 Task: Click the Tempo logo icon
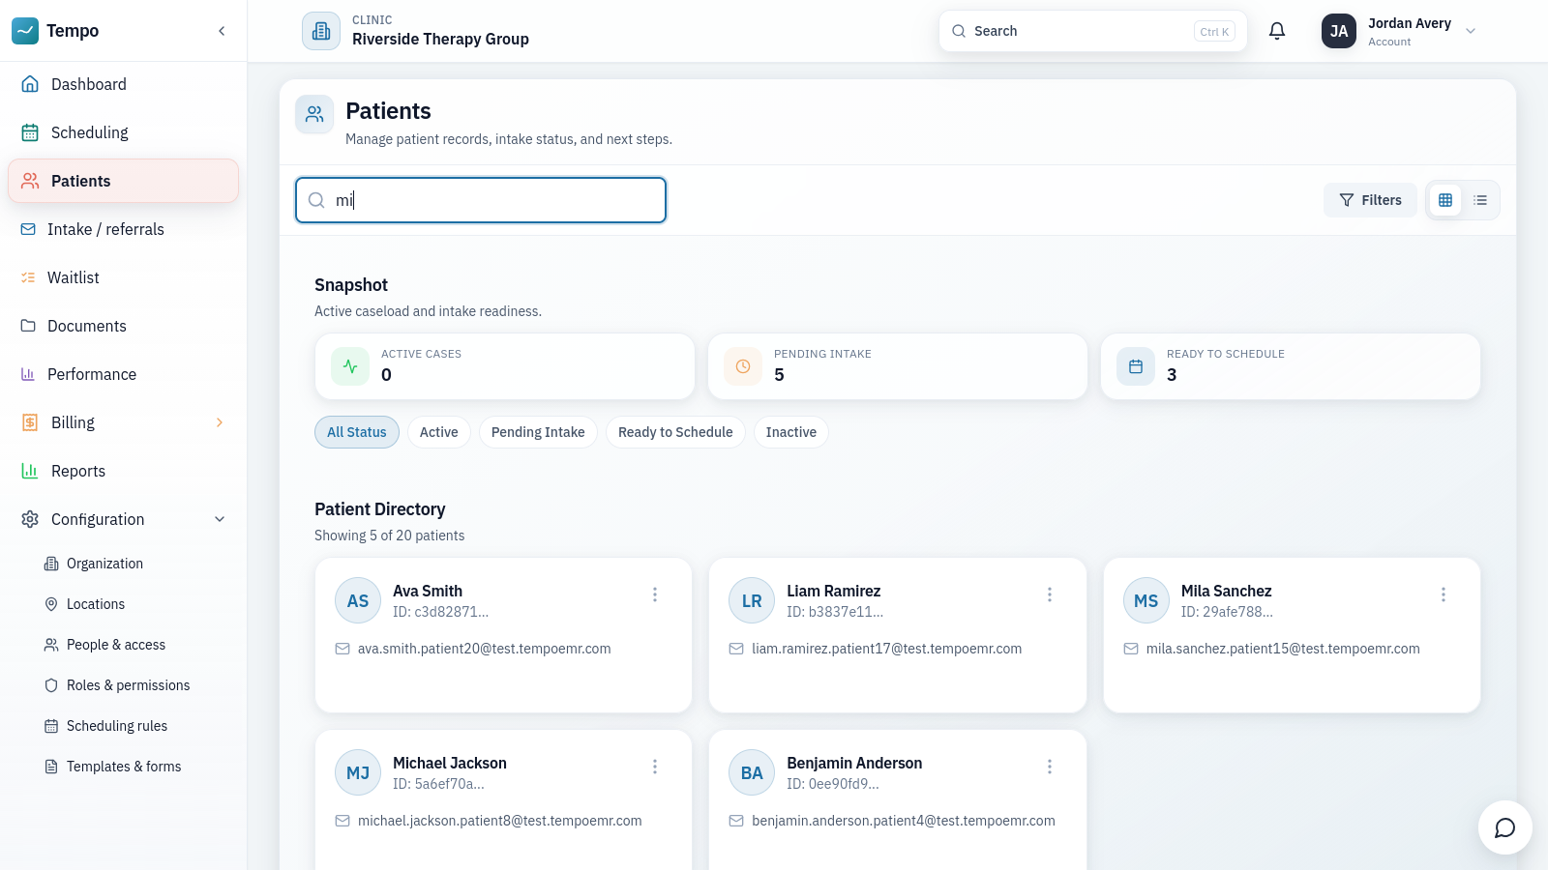coord(25,31)
